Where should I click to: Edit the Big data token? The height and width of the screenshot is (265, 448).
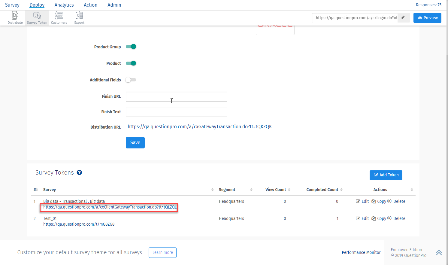tap(362, 201)
